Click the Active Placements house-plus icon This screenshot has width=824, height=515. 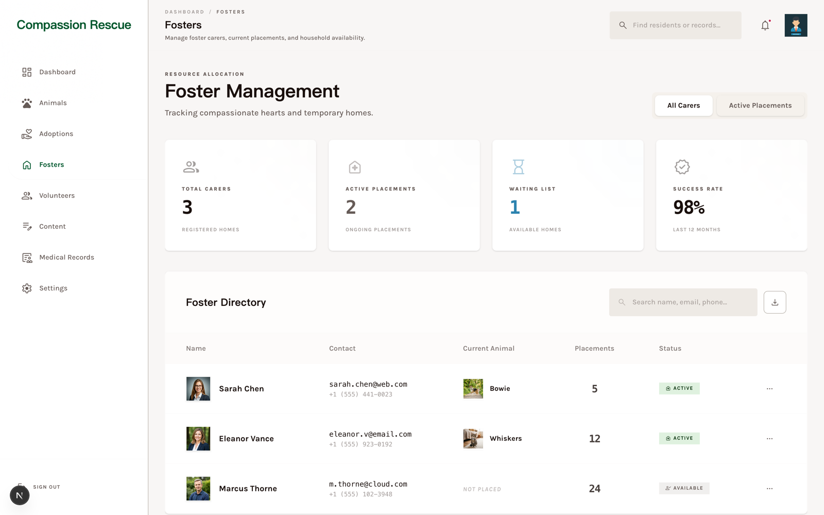355,167
